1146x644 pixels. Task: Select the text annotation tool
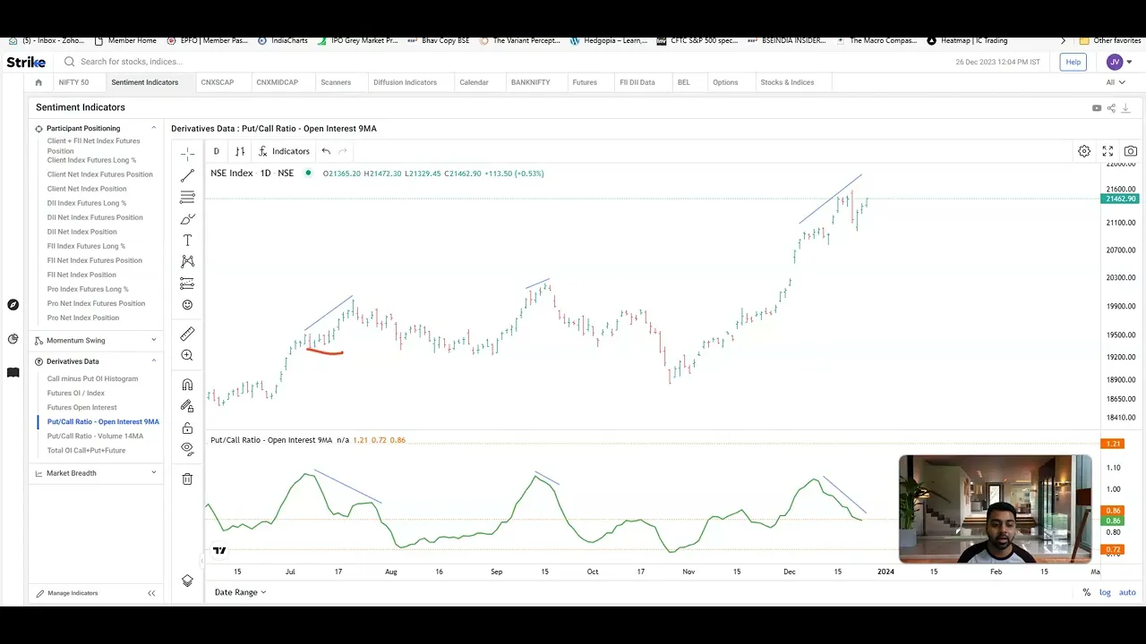[187, 241]
